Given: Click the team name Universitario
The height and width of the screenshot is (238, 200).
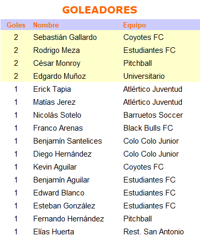Looking at the screenshot, I should [144, 76].
